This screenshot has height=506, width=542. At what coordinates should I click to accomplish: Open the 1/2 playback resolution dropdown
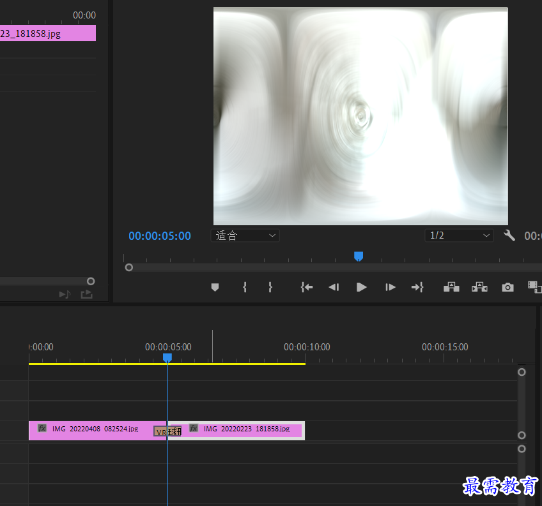[x=459, y=235]
